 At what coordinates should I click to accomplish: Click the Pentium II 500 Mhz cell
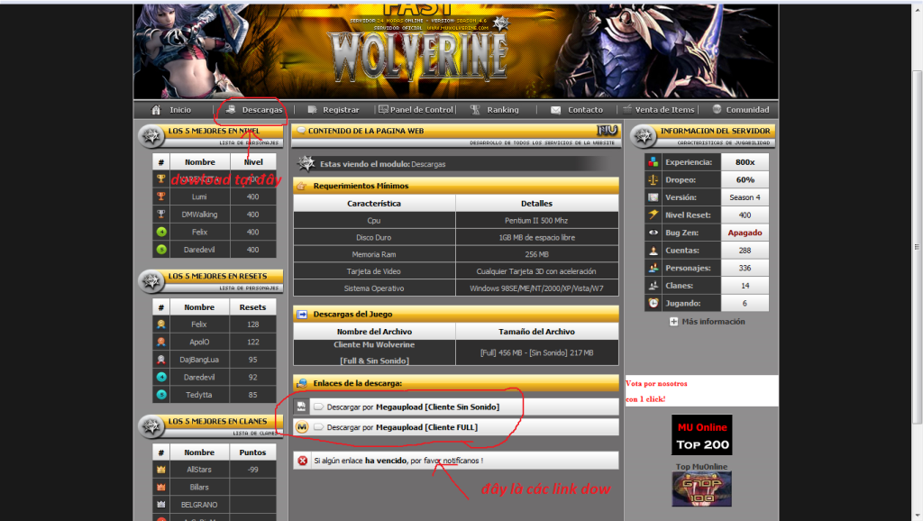point(537,221)
